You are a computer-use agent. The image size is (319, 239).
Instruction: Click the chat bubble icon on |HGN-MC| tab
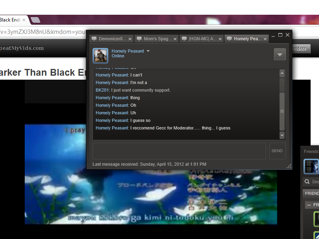(x=184, y=39)
